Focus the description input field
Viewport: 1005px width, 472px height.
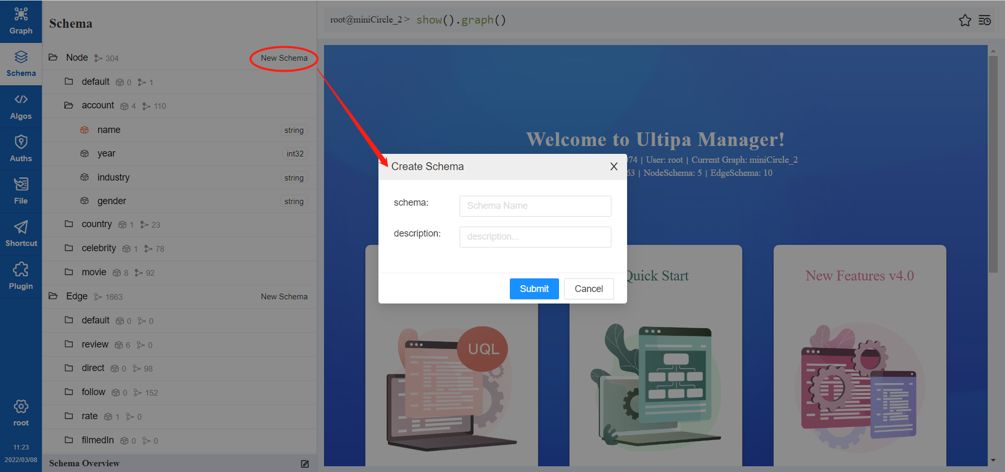coord(535,237)
